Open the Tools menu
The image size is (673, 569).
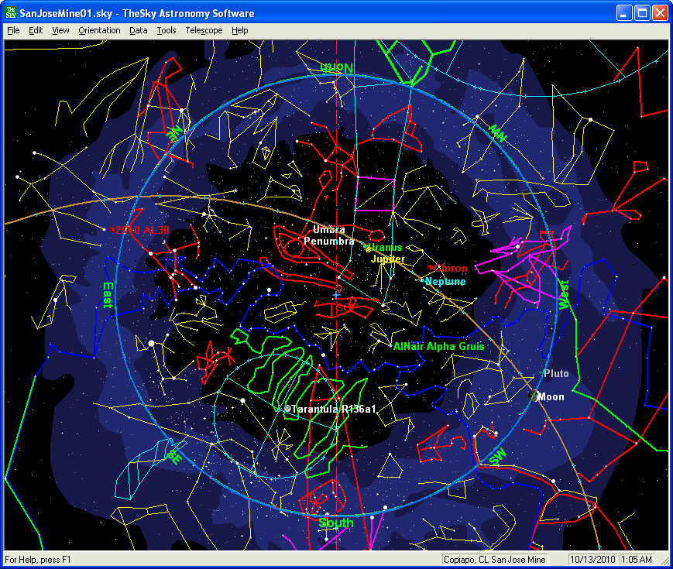[x=166, y=30]
